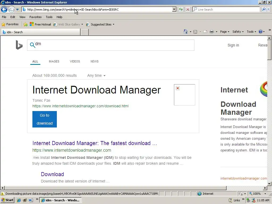
Task: Open the Favorites menu
Action: (x=35, y=17)
